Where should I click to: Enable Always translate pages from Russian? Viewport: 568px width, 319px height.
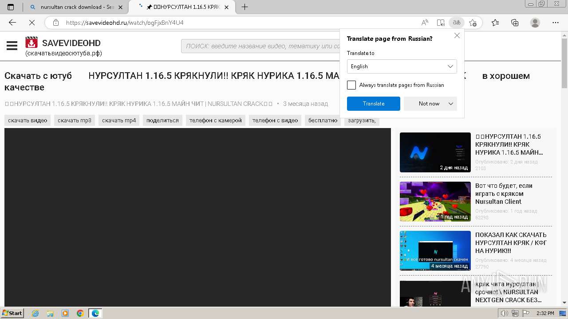pyautogui.click(x=351, y=85)
